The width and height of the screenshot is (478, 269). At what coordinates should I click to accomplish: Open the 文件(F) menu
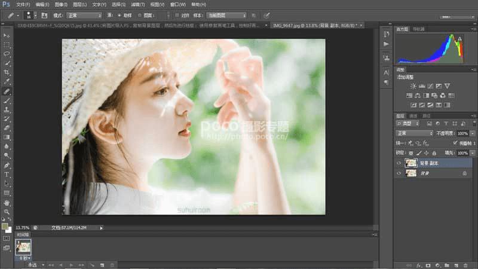point(23,5)
